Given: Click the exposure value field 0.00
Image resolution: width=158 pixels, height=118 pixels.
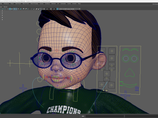Looking at the screenshot, I should pyautogui.click(x=47, y=9).
